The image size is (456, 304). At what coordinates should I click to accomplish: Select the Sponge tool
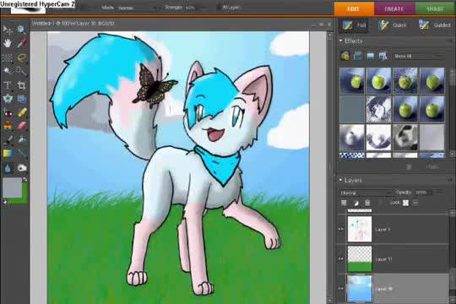coord(21,168)
